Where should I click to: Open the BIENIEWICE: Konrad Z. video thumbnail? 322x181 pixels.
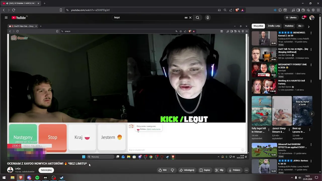click(264, 38)
